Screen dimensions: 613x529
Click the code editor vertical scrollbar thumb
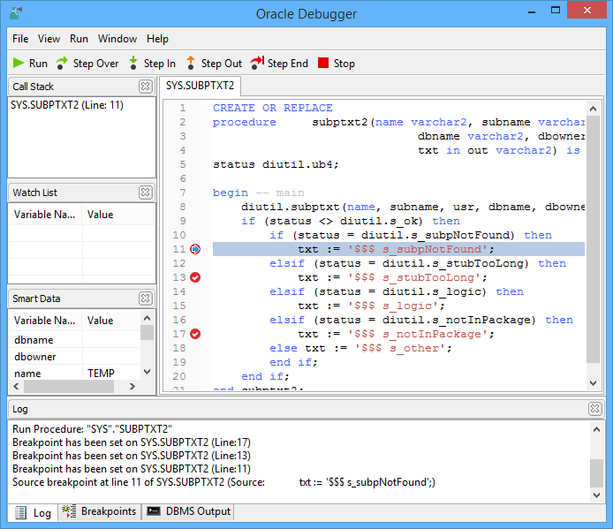pyautogui.click(x=593, y=239)
